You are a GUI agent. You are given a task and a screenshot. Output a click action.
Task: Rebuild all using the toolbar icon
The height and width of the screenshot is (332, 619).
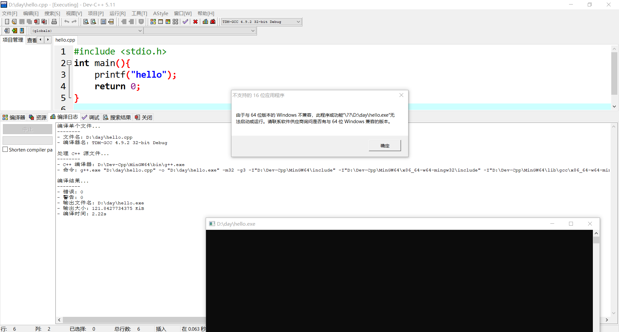175,22
